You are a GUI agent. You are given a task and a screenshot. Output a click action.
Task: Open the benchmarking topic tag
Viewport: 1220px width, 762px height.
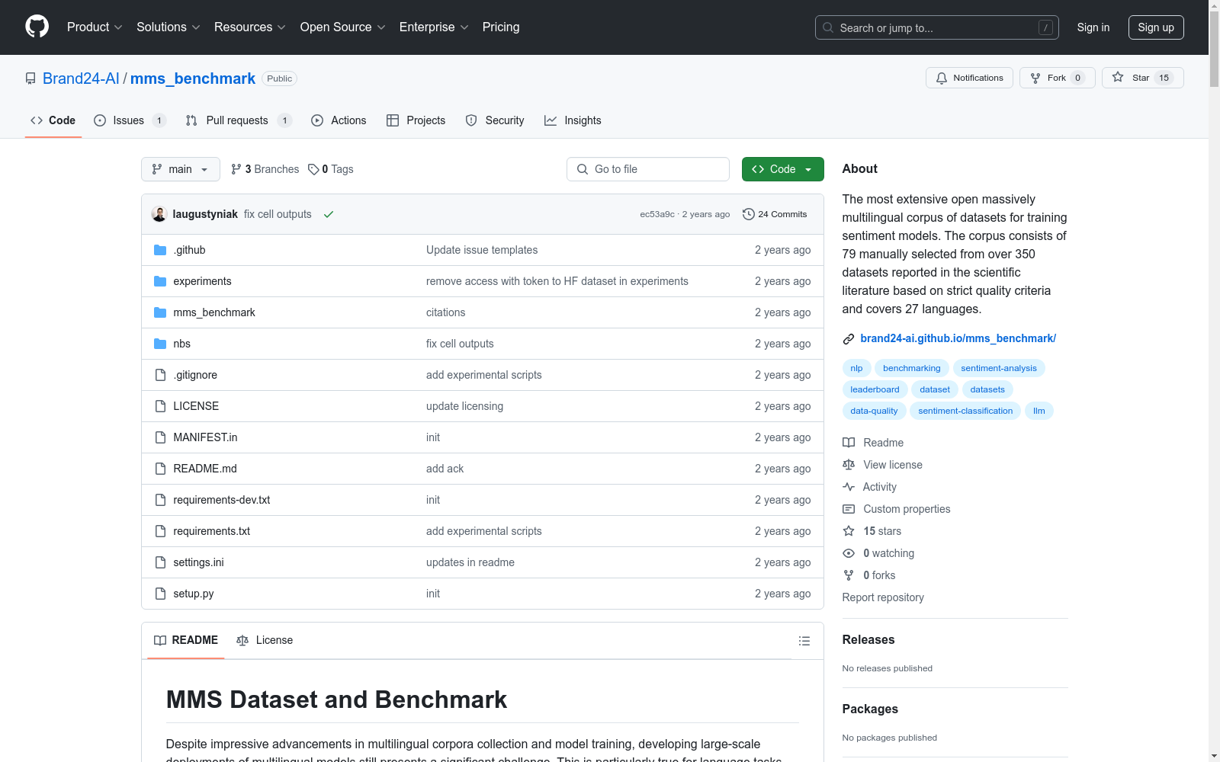click(912, 368)
